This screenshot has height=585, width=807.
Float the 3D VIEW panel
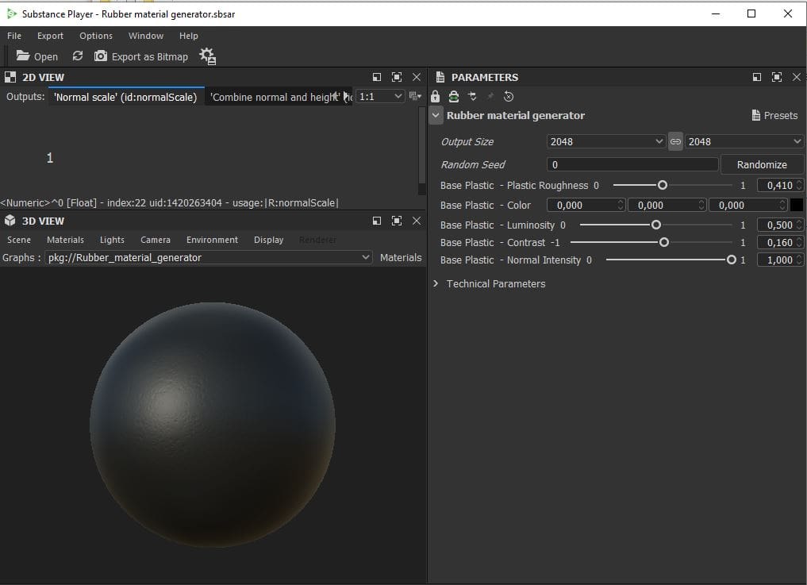pyautogui.click(x=377, y=221)
